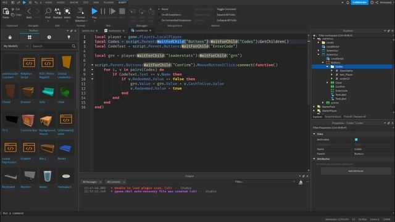Select On All Exceptions radio option
The image size is (395, 222).
pyautogui.click(x=159, y=15)
